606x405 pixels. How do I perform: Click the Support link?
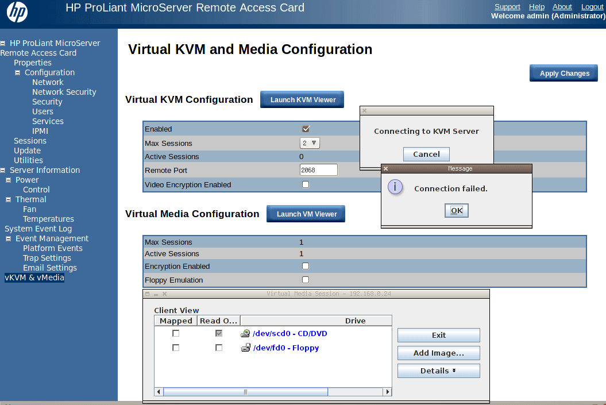pyautogui.click(x=507, y=6)
